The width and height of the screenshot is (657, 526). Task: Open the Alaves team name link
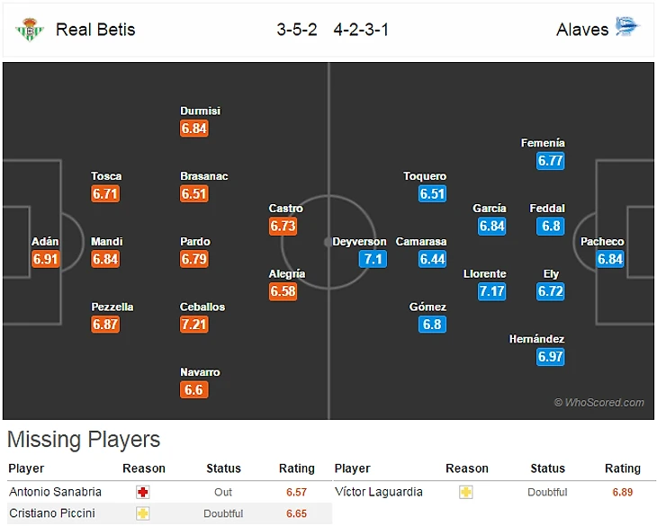(x=582, y=29)
